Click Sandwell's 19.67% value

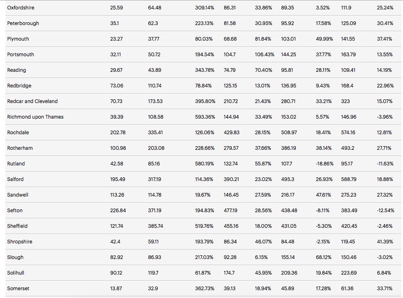203,195
